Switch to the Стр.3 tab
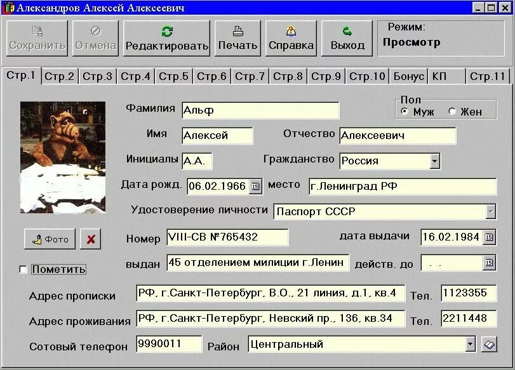This screenshot has width=515, height=370. click(98, 76)
